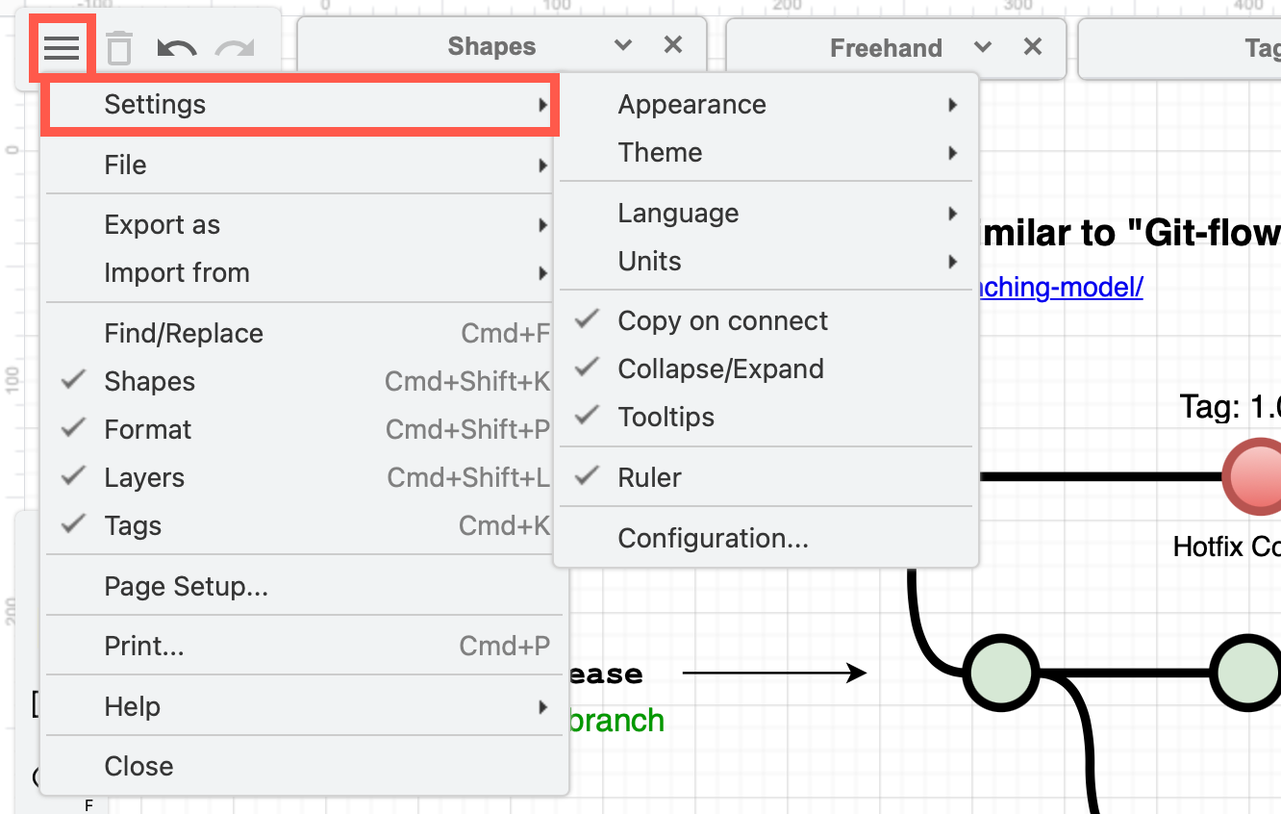Screen dimensions: 1281x814
Task: Disable the Ruler setting
Action: click(x=649, y=476)
